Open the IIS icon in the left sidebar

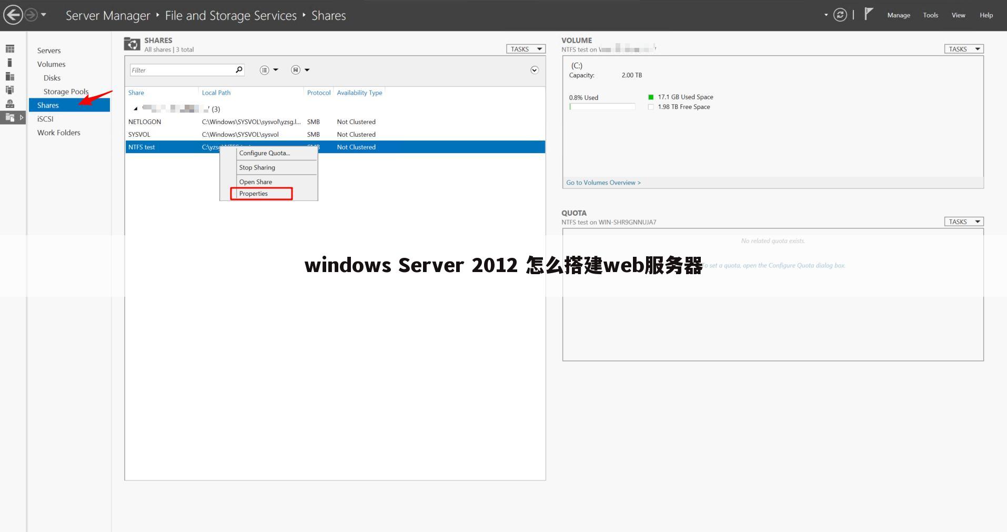pos(10,103)
